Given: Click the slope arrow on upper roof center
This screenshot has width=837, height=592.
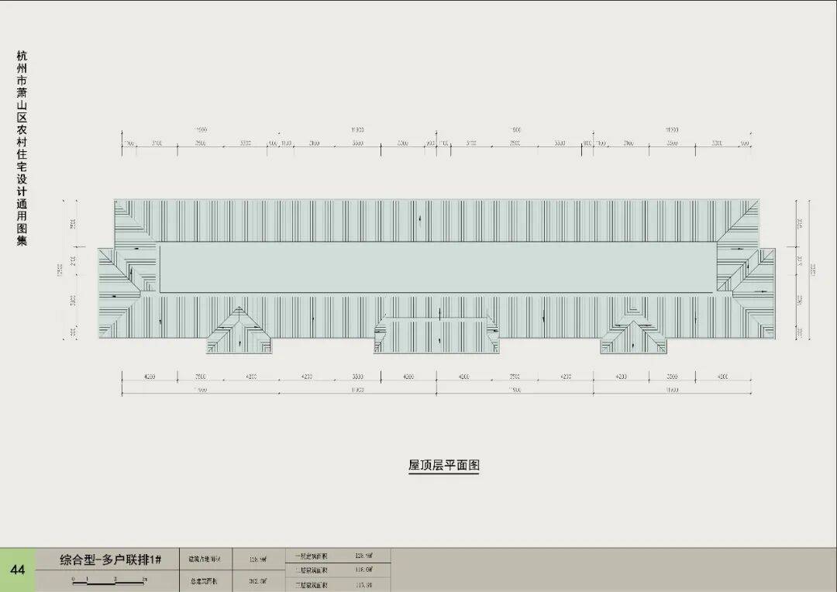Looking at the screenshot, I should pyautogui.click(x=419, y=219).
